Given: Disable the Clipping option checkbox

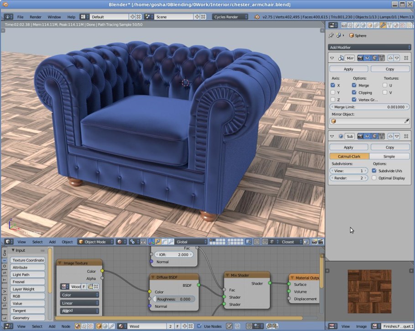Looking at the screenshot, I should (x=354, y=92).
